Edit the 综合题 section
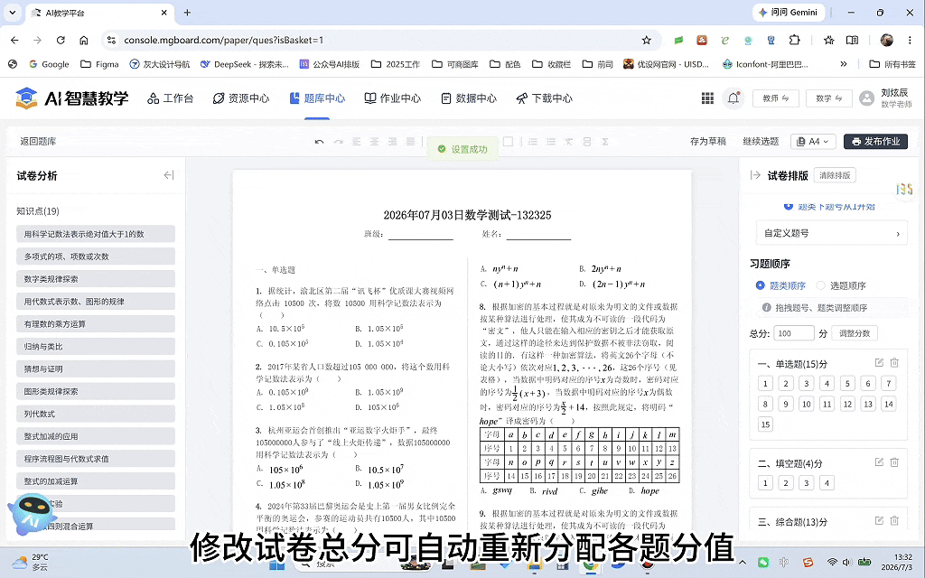 (879, 521)
